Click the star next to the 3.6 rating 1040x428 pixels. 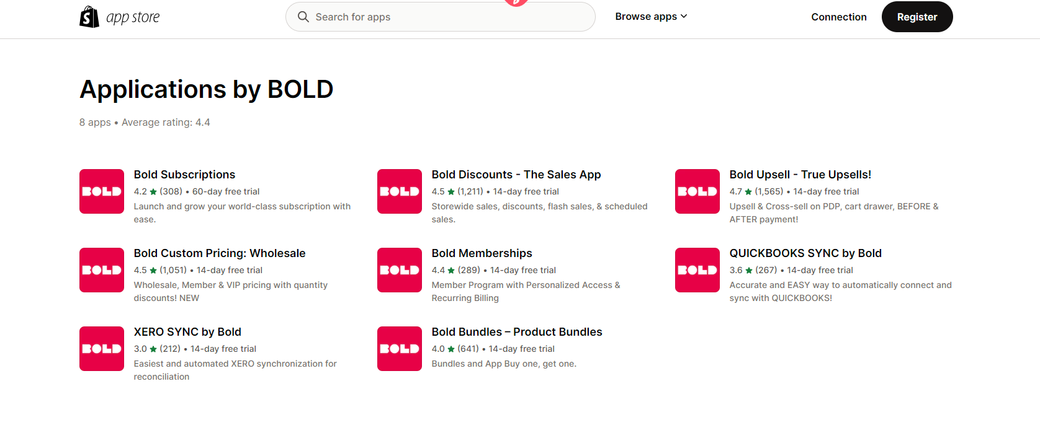coord(749,271)
